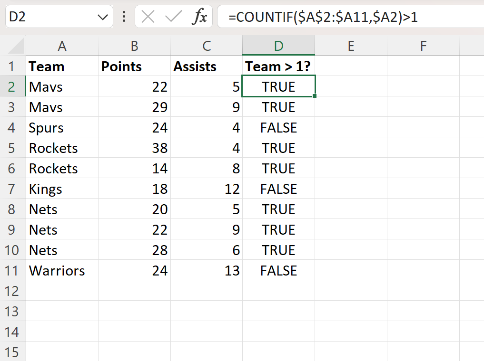
Task: Select Assists value 13 cell
Action: 207,270
